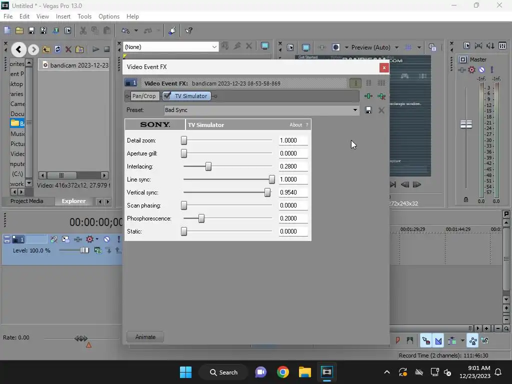The width and height of the screenshot is (512, 384).
Task: Open the File menu
Action: pos(8,16)
